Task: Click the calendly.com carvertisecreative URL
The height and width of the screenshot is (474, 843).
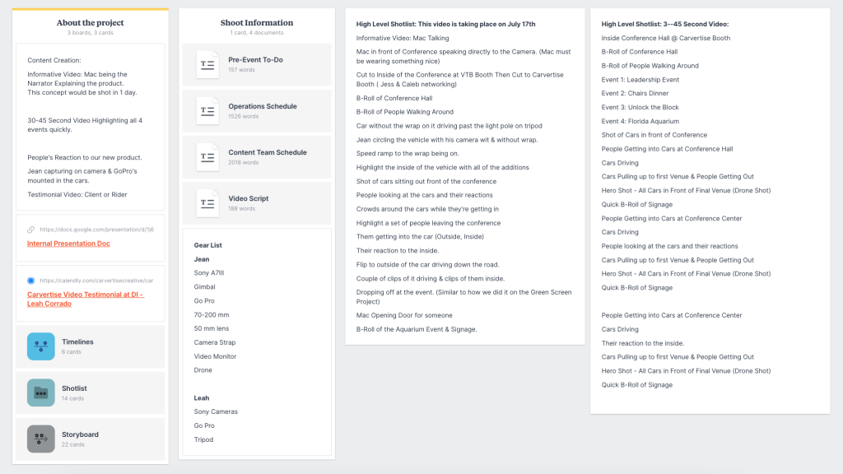Action: click(96, 281)
